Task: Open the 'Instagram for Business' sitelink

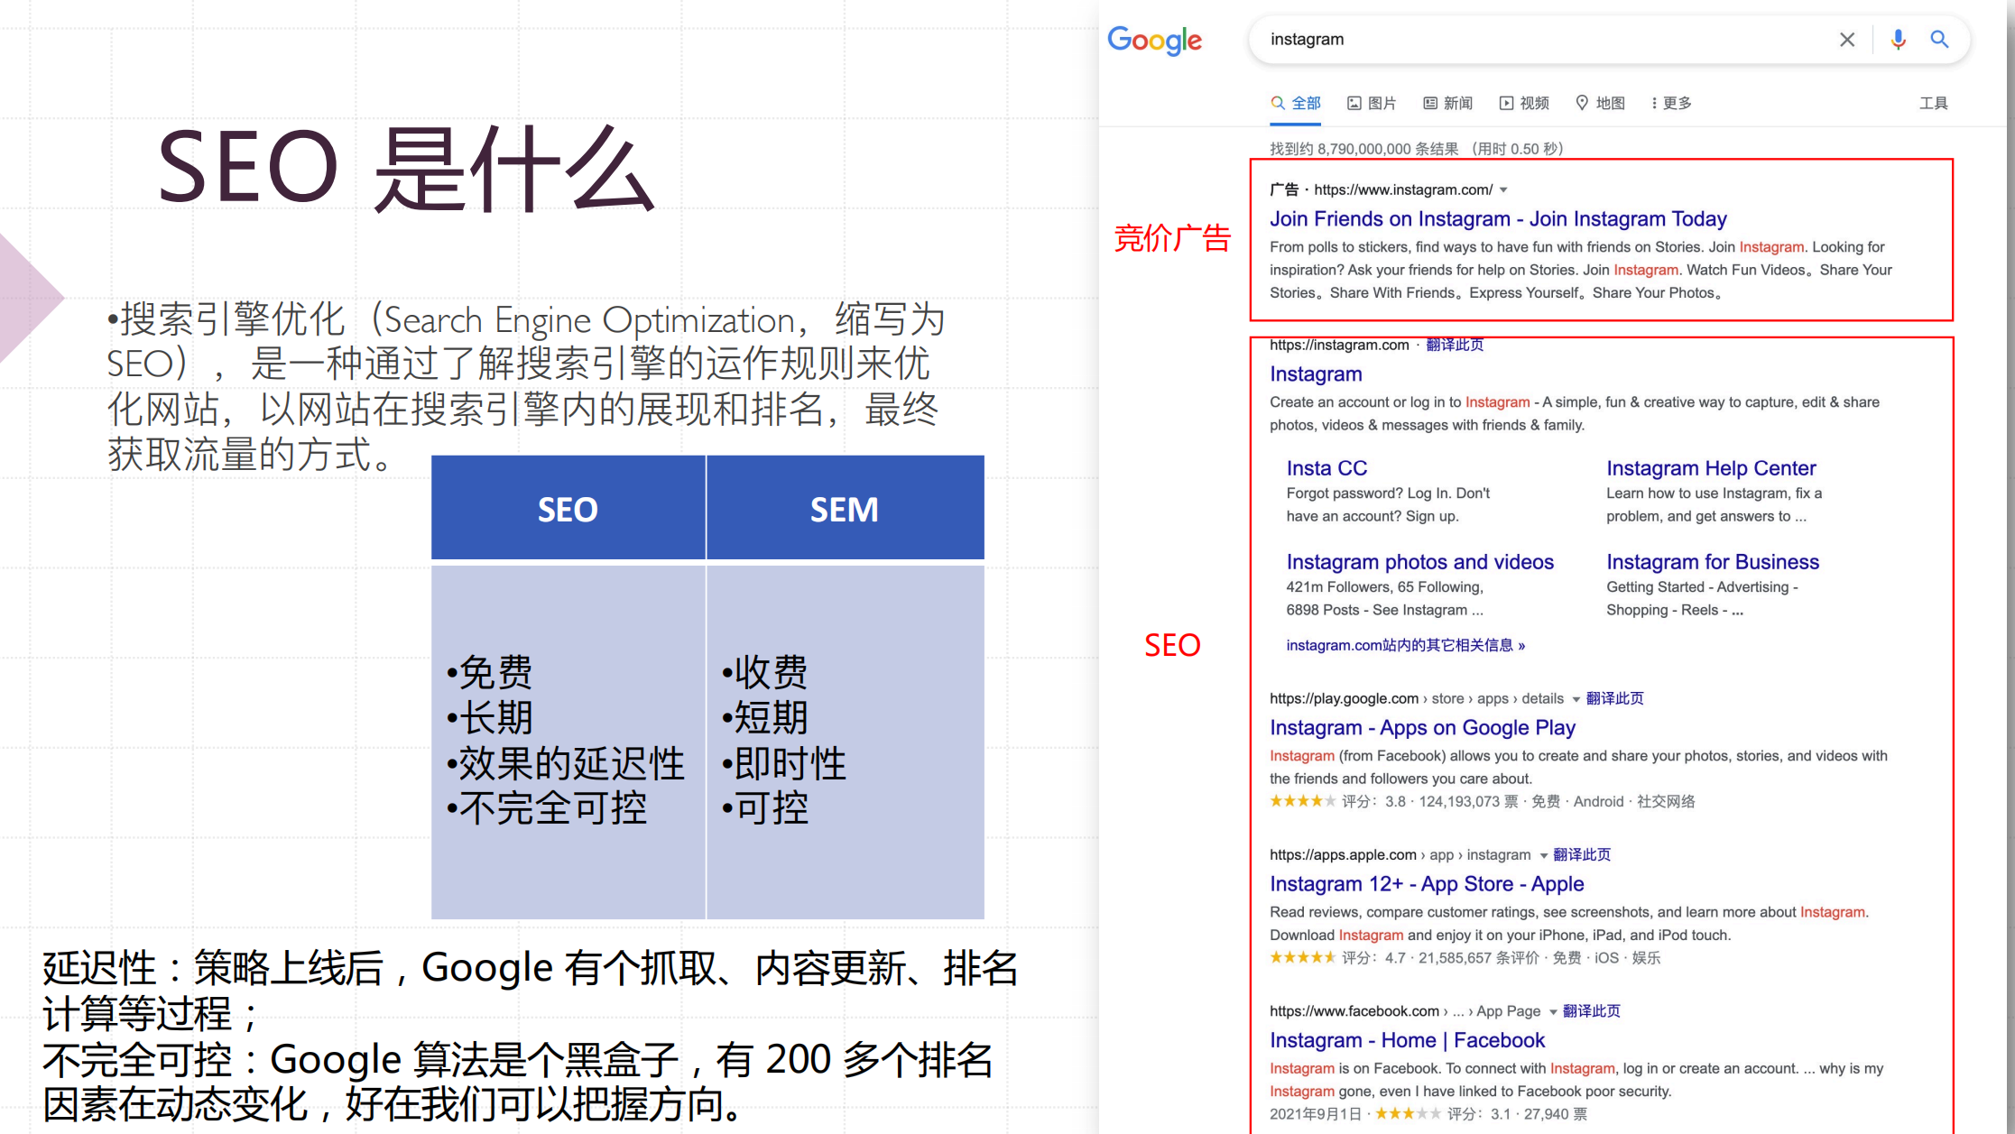Action: tap(1712, 562)
